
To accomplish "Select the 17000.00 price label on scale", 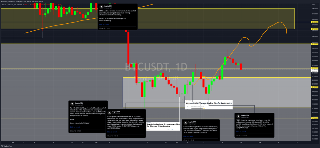I will click(x=315, y=118).
